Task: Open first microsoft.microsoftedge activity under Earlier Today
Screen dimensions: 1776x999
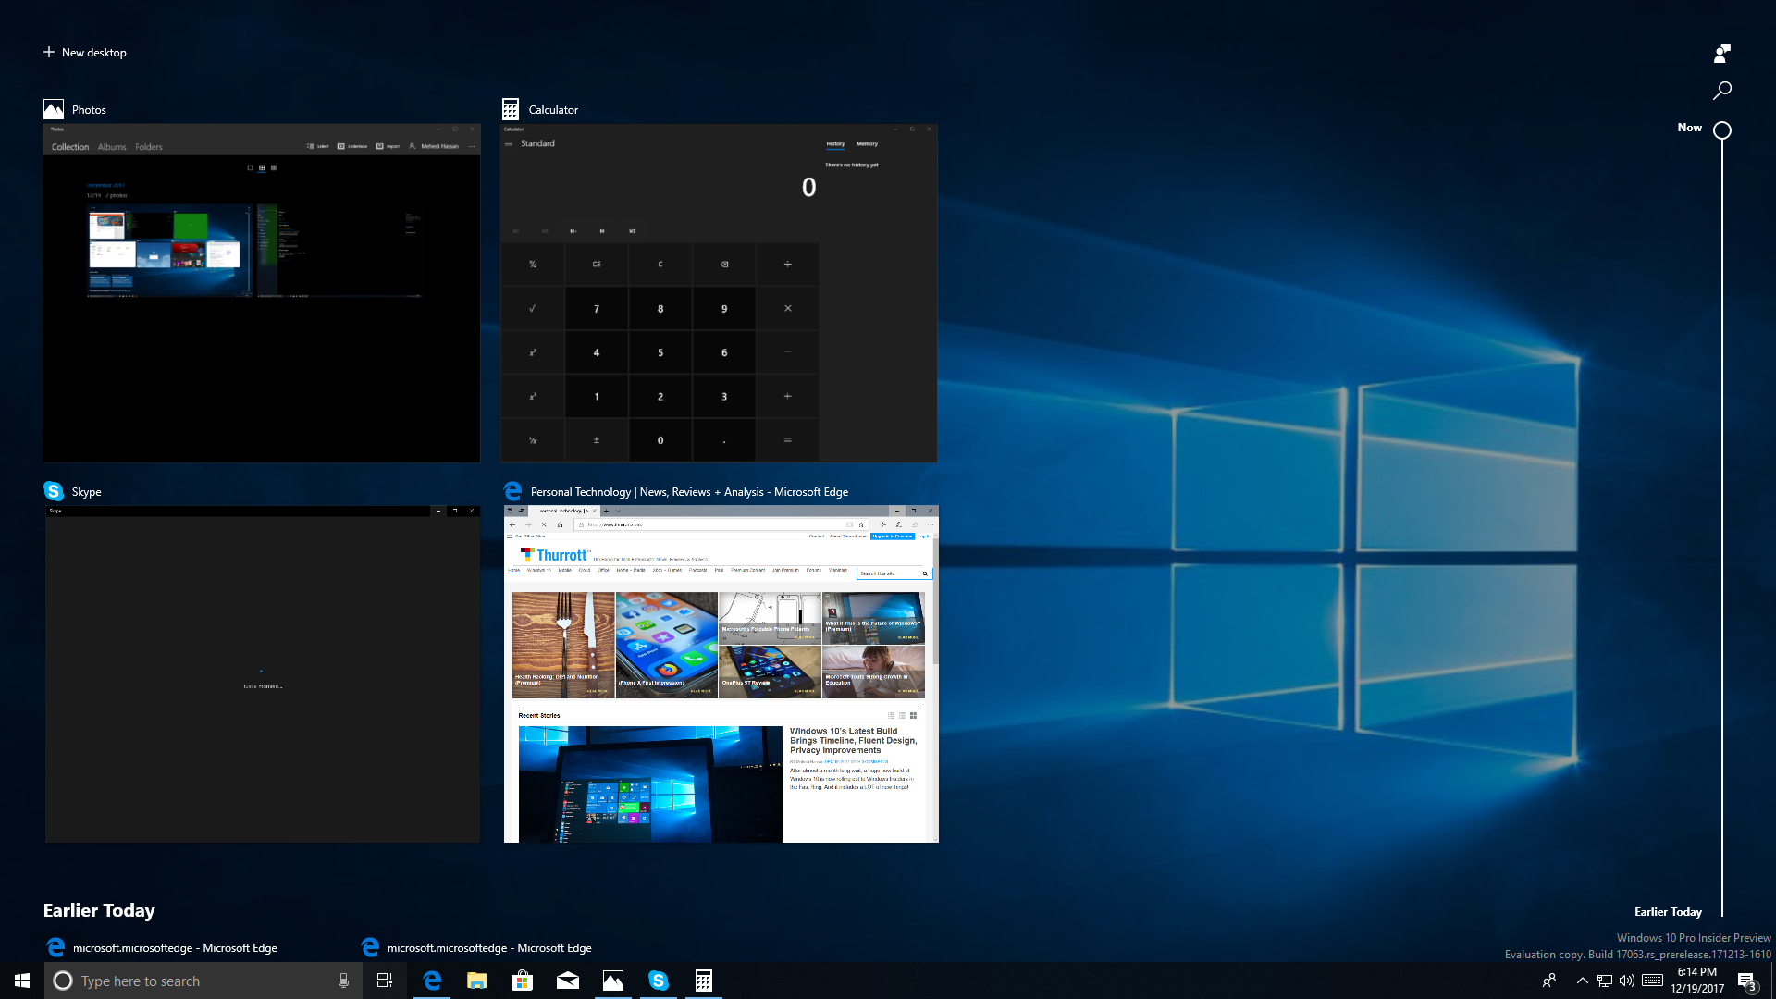Action: pyautogui.click(x=162, y=948)
